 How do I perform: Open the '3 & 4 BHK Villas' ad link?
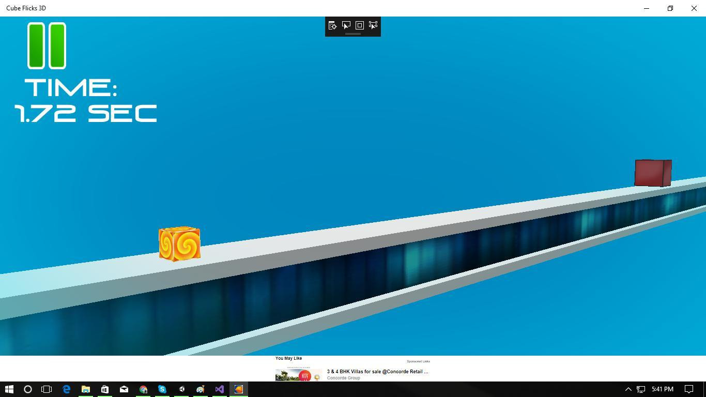(x=378, y=371)
